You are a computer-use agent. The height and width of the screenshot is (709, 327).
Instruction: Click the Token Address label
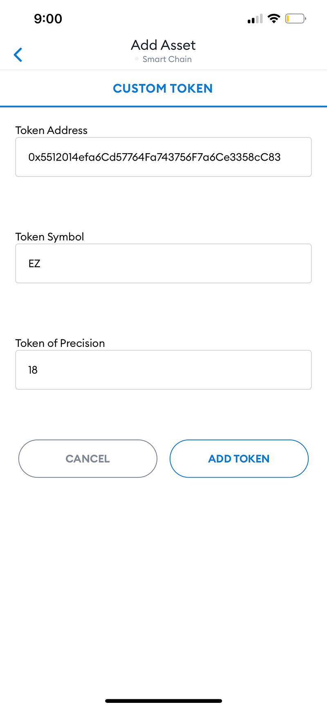click(x=52, y=130)
